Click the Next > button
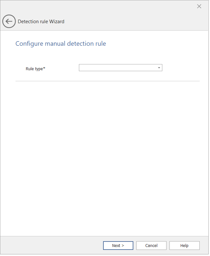The height and width of the screenshot is (256, 210). coord(118,246)
